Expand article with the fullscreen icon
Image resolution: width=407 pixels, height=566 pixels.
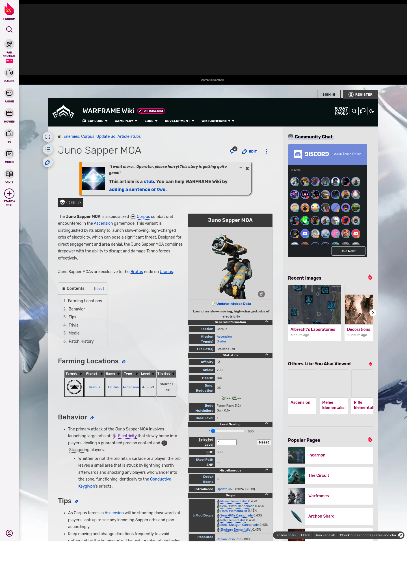click(48, 137)
